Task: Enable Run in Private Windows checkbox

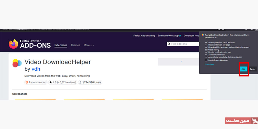Action: (206, 60)
